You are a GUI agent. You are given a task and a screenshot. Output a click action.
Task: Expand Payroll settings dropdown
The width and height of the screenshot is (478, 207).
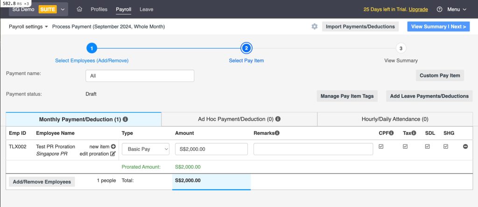28,27
